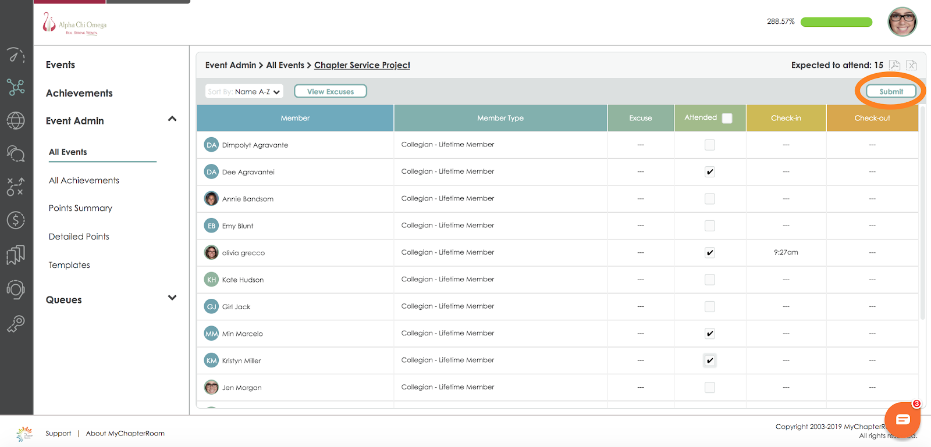Open the orange live chat widget

point(902,419)
